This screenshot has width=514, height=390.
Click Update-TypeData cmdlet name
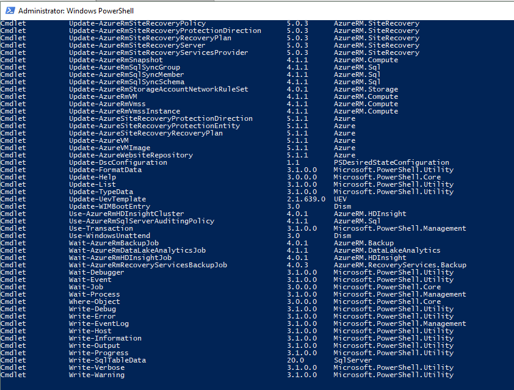101,192
